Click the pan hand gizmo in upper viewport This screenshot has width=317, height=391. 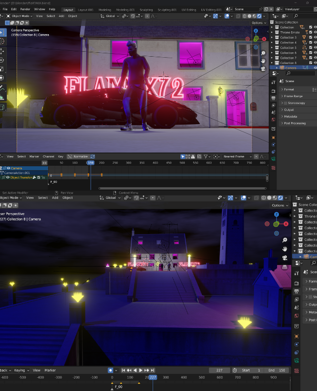pyautogui.click(x=263, y=61)
